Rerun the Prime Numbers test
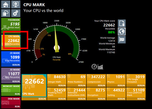This screenshot has width=152, height=109. click(x=81, y=86)
